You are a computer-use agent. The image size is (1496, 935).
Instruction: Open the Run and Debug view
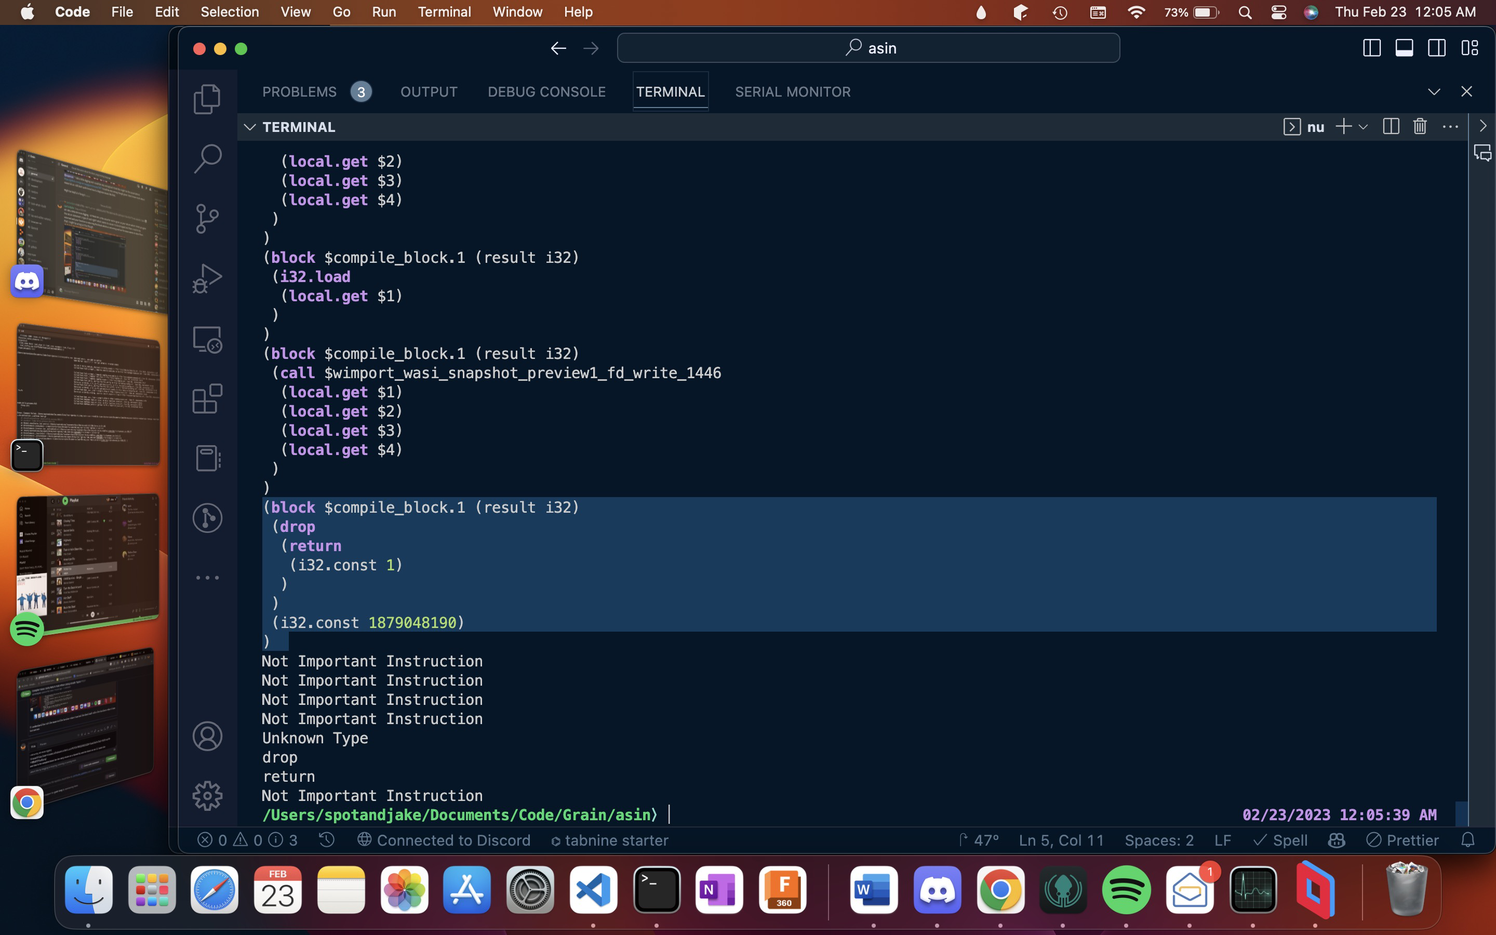pyautogui.click(x=207, y=278)
